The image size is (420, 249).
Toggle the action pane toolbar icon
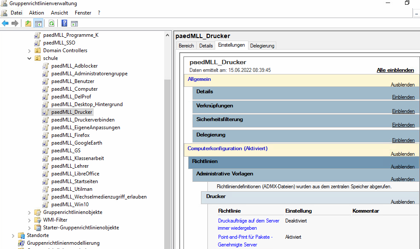pos(74,24)
